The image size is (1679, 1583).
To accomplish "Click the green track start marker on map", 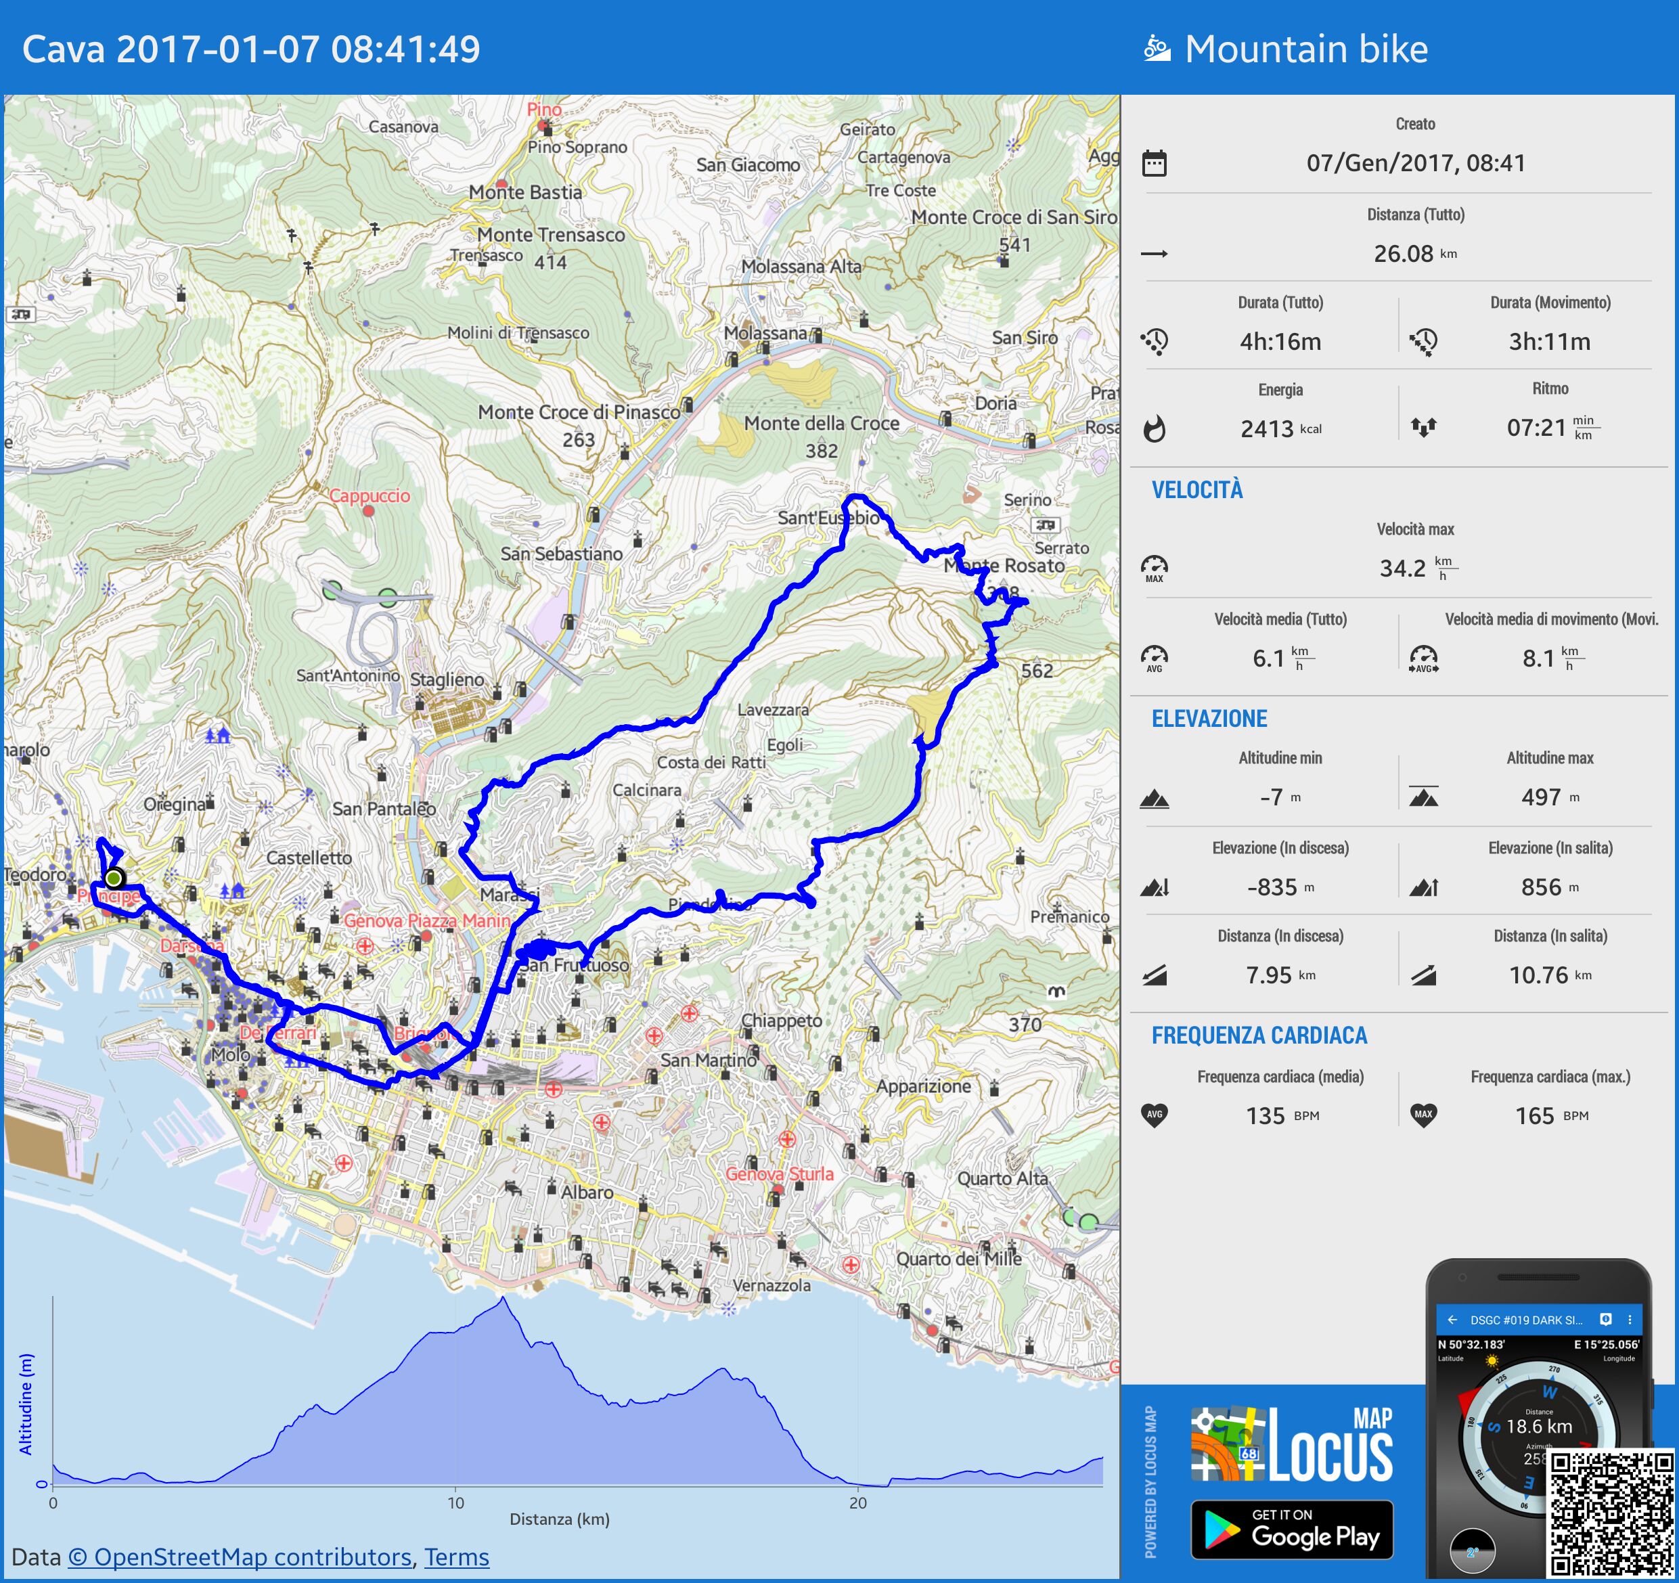I will tap(115, 878).
